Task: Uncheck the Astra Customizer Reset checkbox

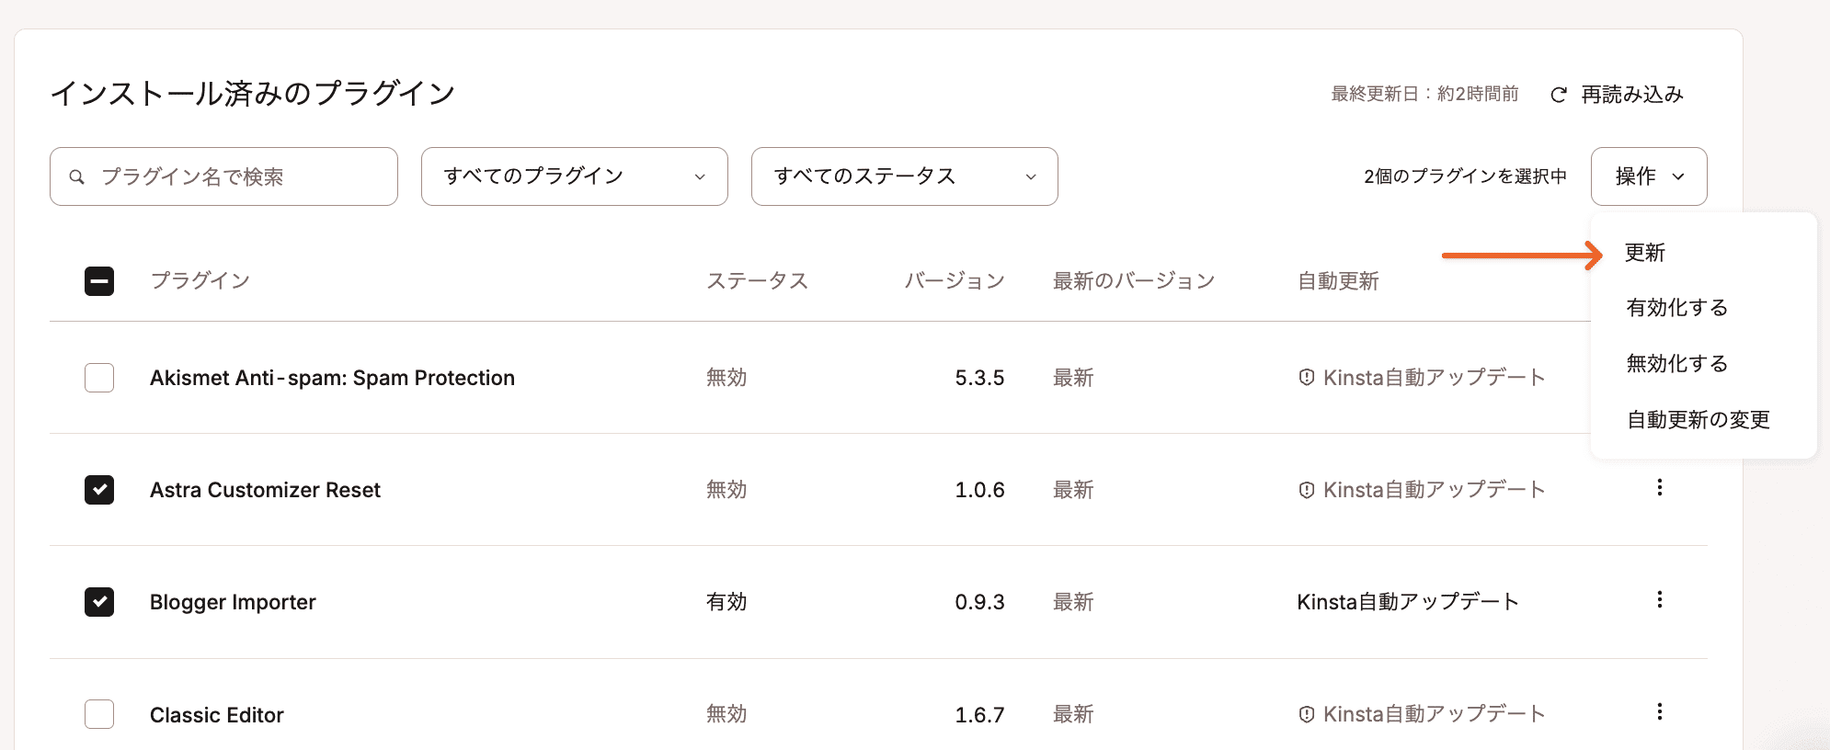Action: point(99,490)
